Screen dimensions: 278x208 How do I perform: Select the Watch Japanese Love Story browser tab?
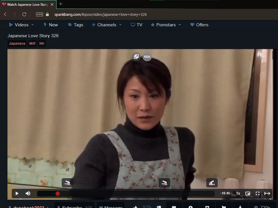[x=28, y=4]
